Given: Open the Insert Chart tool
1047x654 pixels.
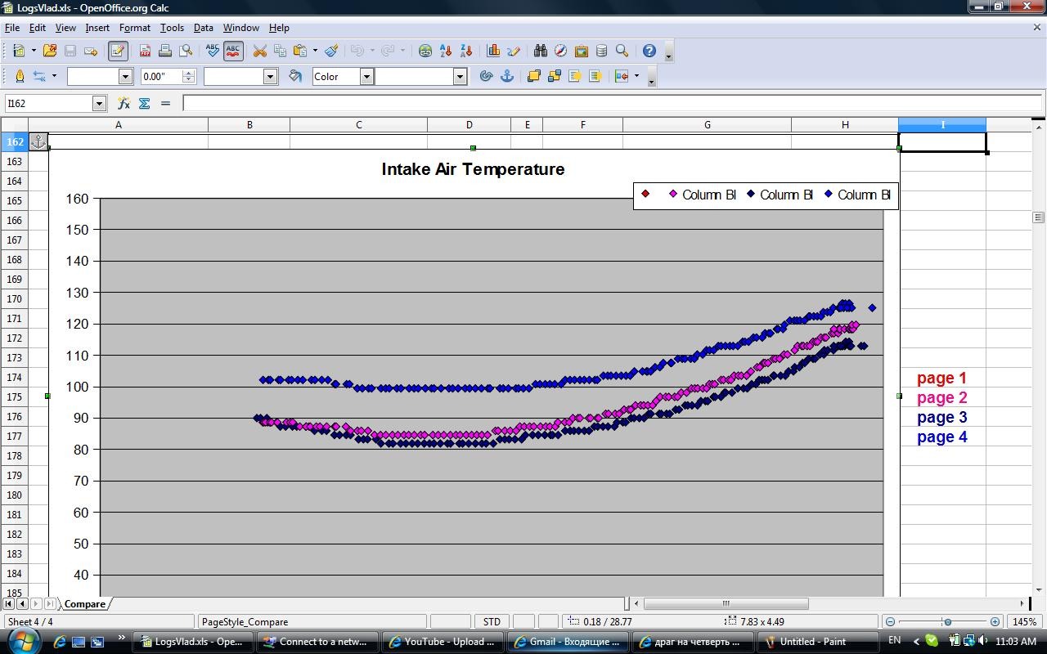Looking at the screenshot, I should coord(493,51).
